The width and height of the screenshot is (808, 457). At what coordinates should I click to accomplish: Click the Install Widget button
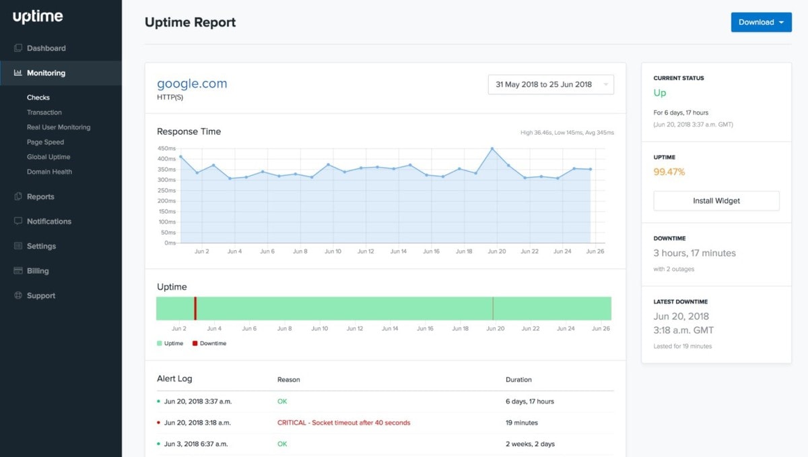coord(716,201)
